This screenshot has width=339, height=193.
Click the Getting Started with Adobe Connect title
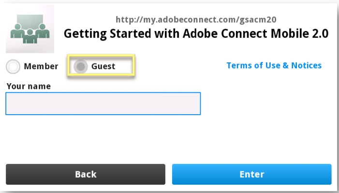[196, 34]
